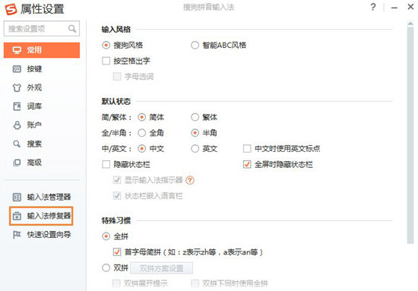This screenshot has height=291, width=418.
Task: Minimize the settings window
Action: coord(394,8)
